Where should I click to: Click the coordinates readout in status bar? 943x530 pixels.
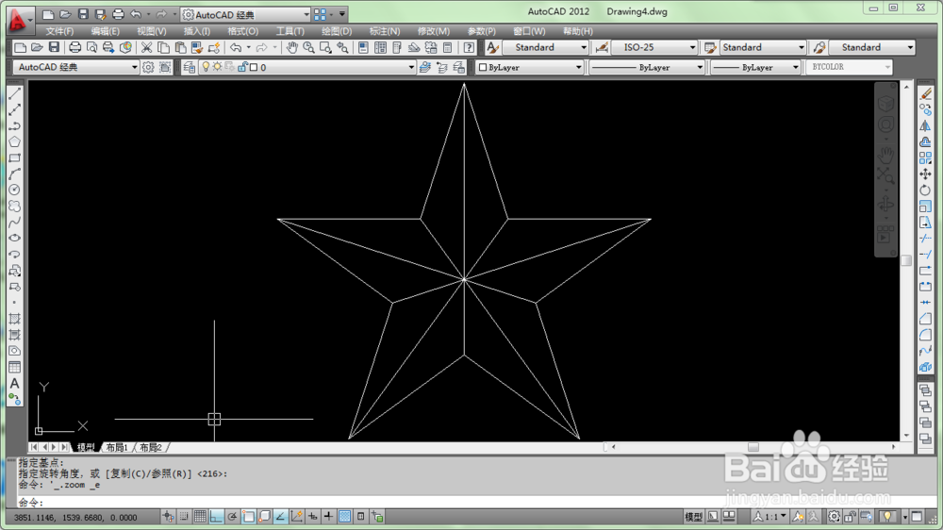point(75,518)
